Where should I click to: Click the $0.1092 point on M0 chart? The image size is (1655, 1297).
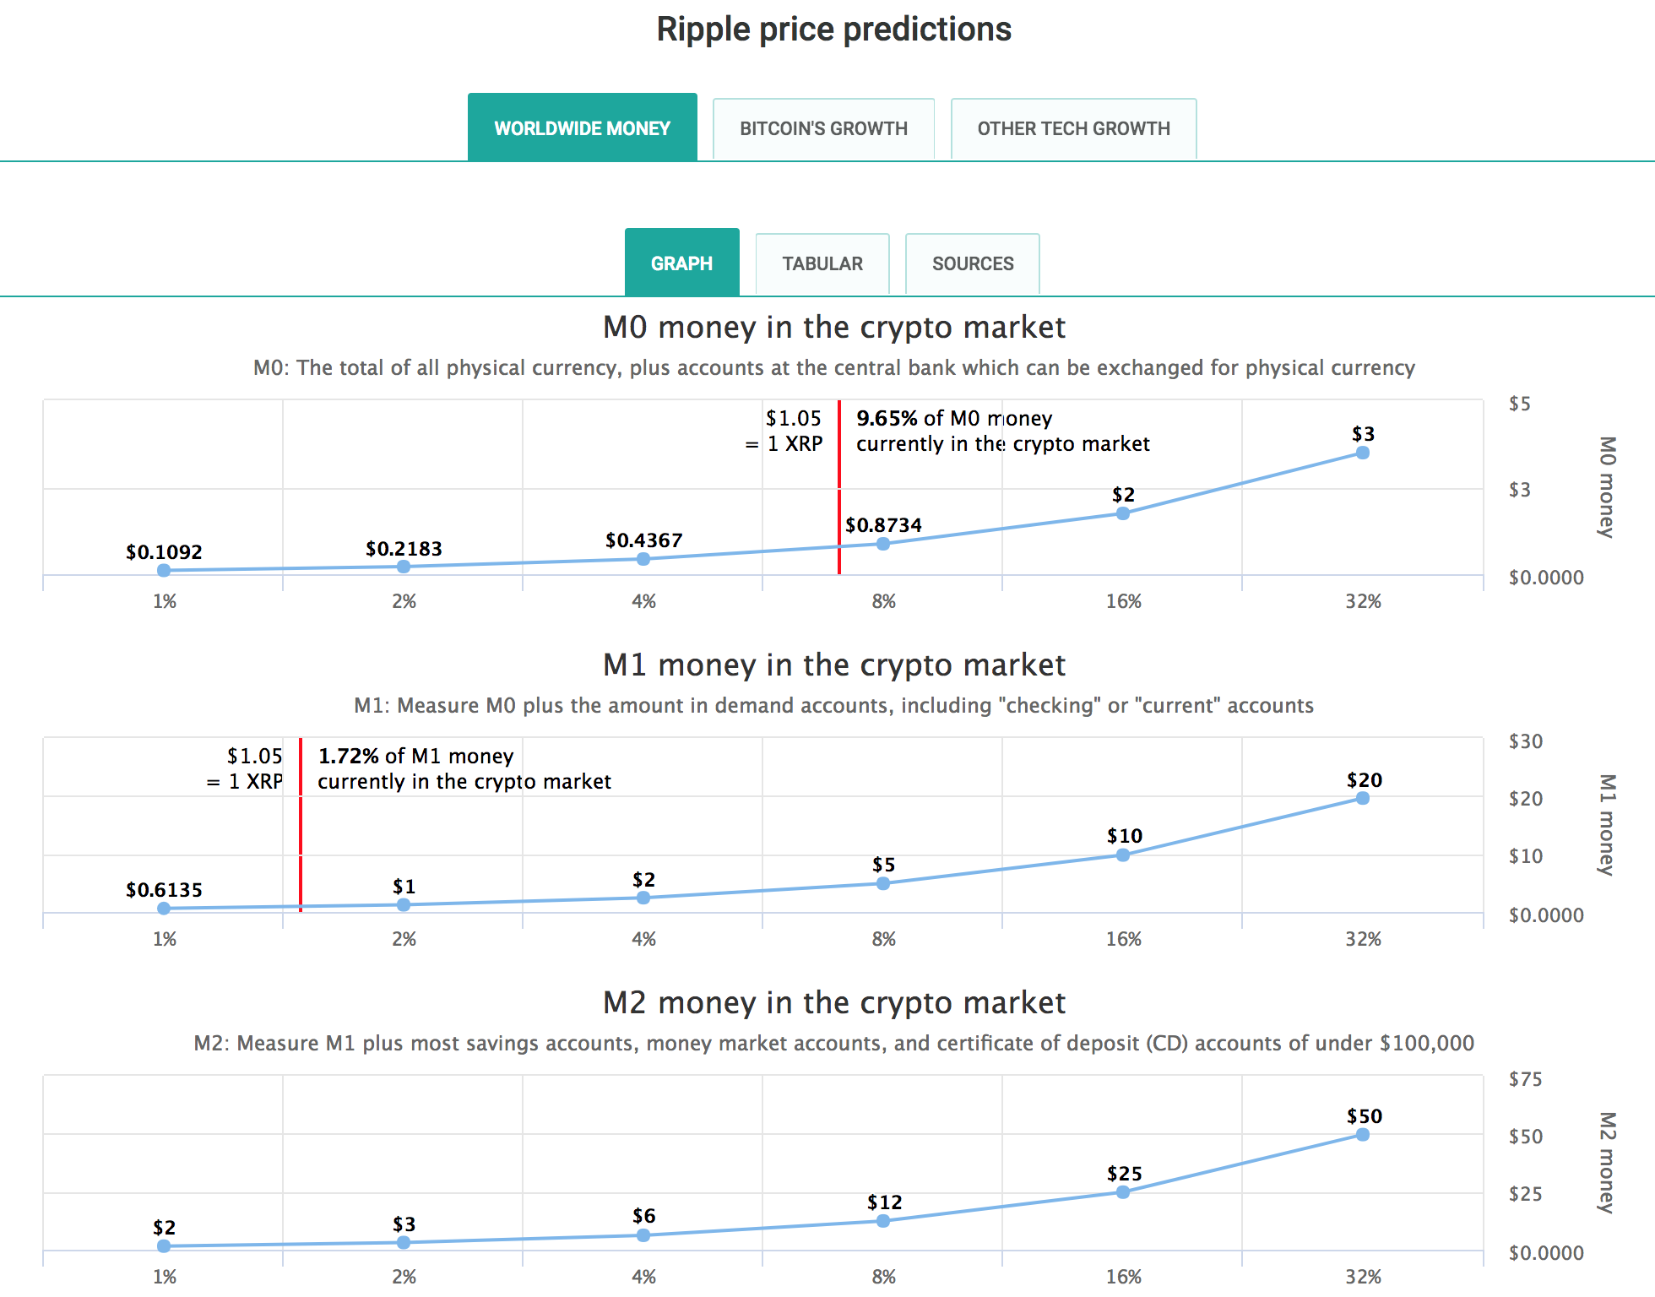pyautogui.click(x=164, y=571)
